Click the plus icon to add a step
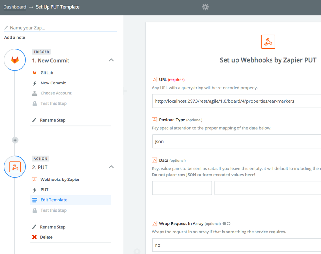Viewport: 321px width, 254px height. 15,140
